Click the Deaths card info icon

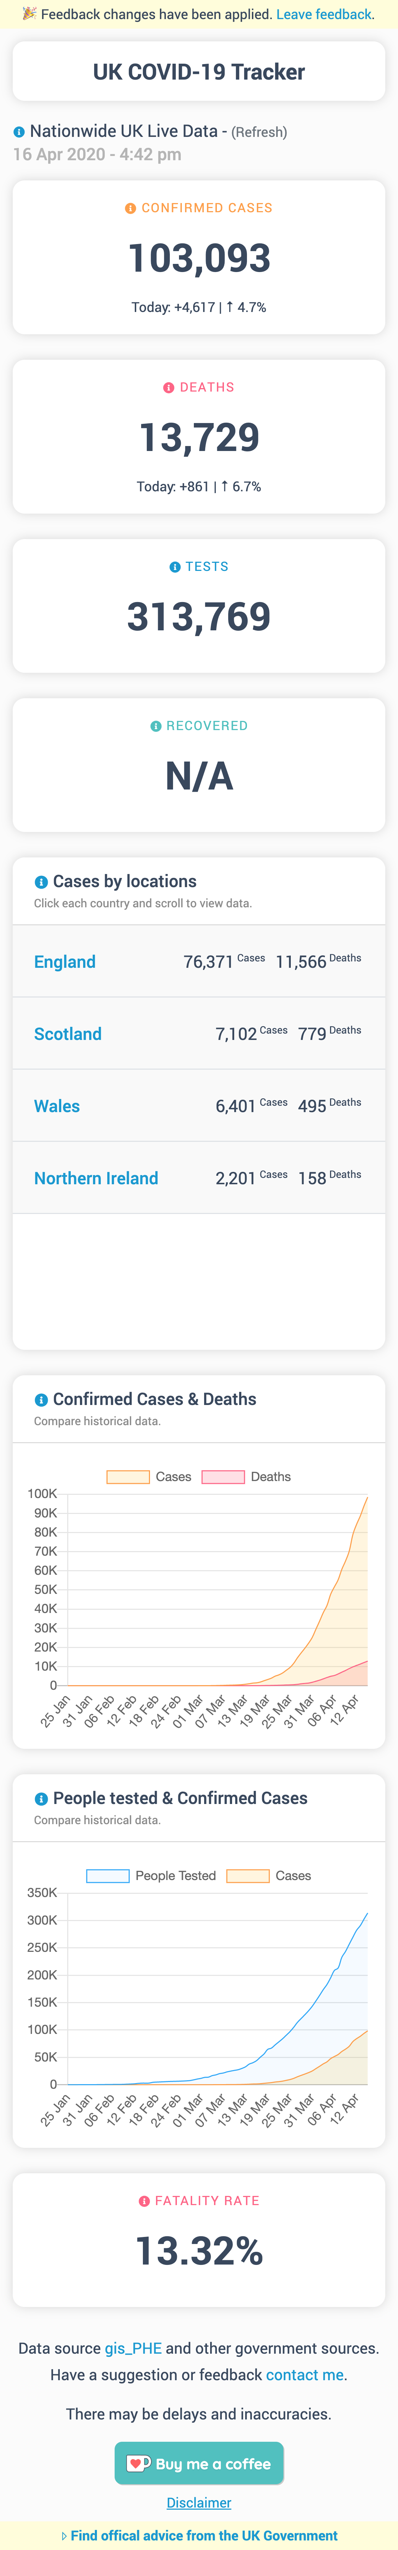(168, 388)
